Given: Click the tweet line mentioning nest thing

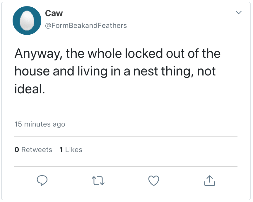Looking at the screenshot, I should [115, 71].
